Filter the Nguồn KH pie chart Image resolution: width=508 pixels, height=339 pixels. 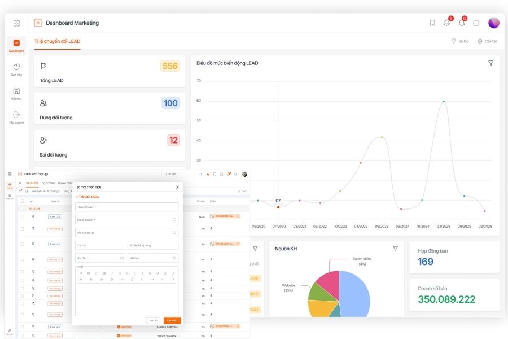[395, 249]
